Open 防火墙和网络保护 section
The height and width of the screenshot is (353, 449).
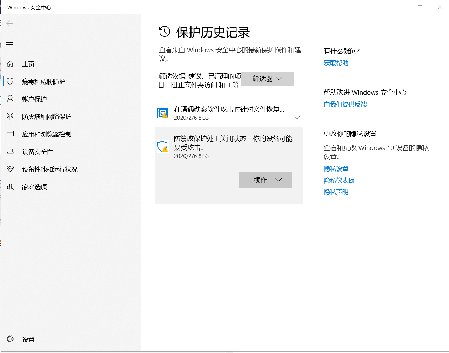pyautogui.click(x=47, y=116)
